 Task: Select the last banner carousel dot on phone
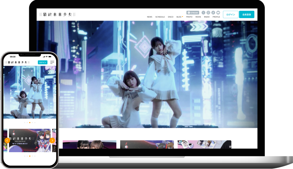35,156
